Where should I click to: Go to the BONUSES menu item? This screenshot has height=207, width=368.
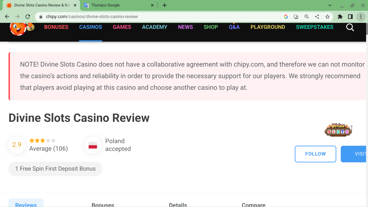(56, 27)
